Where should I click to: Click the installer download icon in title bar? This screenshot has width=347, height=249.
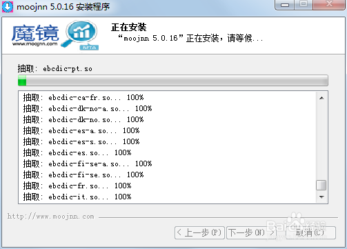8,7
